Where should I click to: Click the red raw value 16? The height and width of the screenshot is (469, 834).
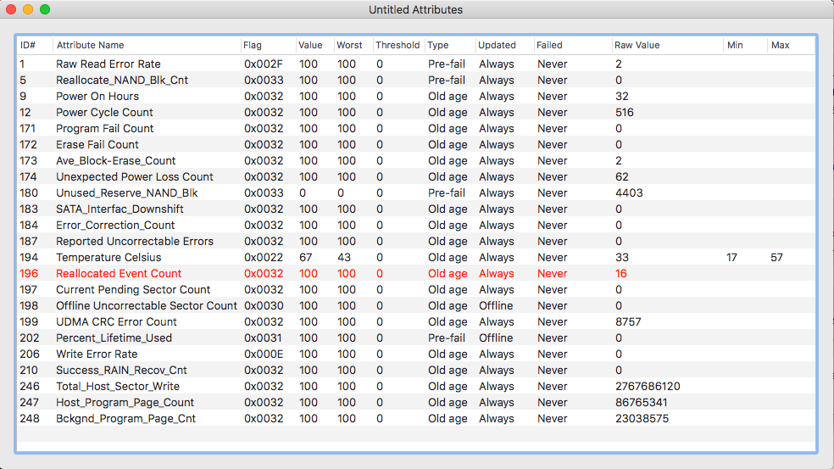(x=620, y=273)
